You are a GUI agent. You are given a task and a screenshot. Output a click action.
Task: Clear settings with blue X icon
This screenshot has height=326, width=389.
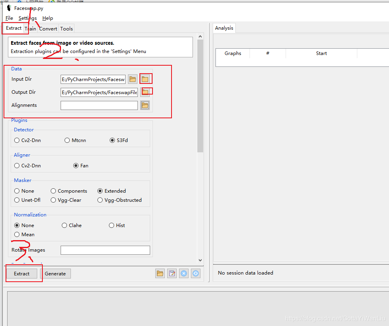click(184, 273)
